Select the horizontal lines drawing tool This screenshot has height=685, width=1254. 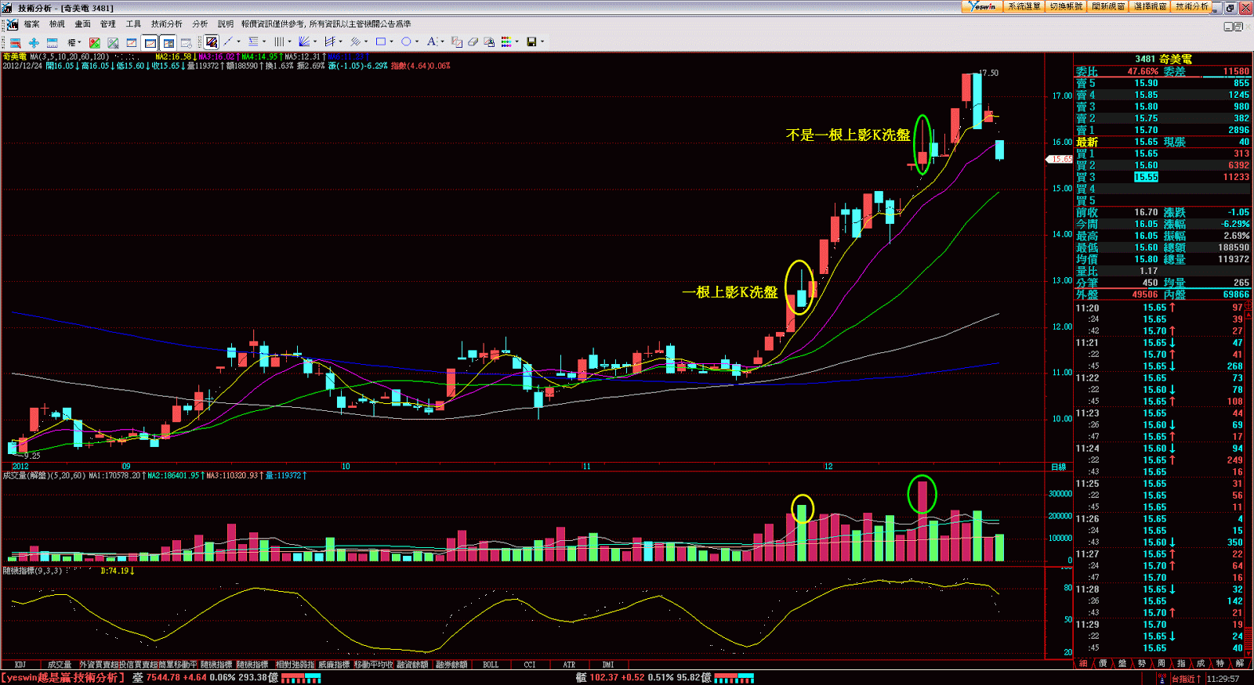(x=253, y=42)
